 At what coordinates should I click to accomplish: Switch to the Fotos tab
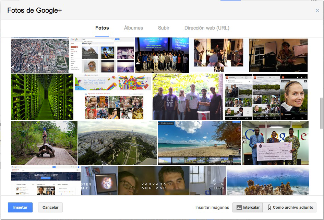(x=102, y=28)
